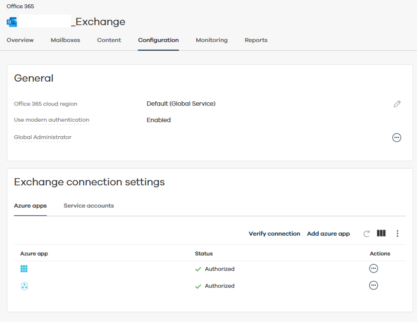Click the Default (Global Service) value
Screen dimensions: 417x322
click(x=181, y=104)
